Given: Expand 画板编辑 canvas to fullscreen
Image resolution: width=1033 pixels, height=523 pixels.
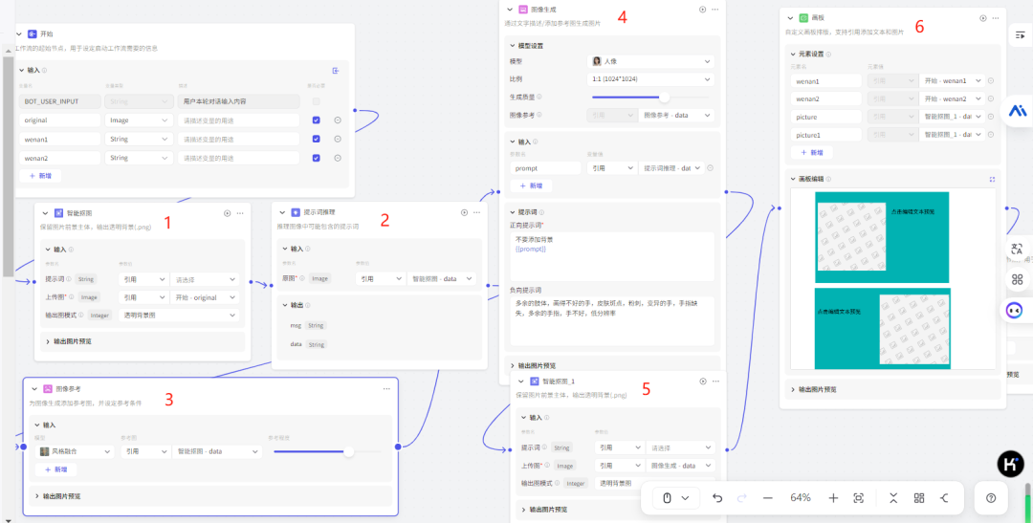Looking at the screenshot, I should 992,179.
